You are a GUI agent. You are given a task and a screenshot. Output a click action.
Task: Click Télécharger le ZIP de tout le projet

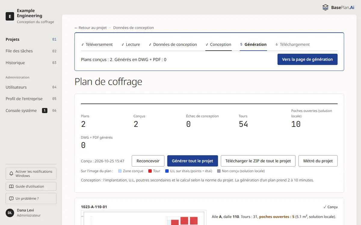pyautogui.click(x=258, y=161)
